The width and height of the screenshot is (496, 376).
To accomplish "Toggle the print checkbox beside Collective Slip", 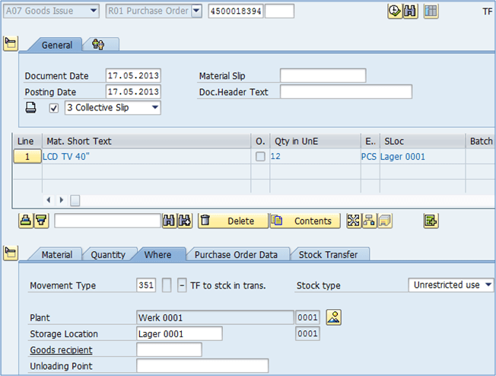I will tap(53, 108).
